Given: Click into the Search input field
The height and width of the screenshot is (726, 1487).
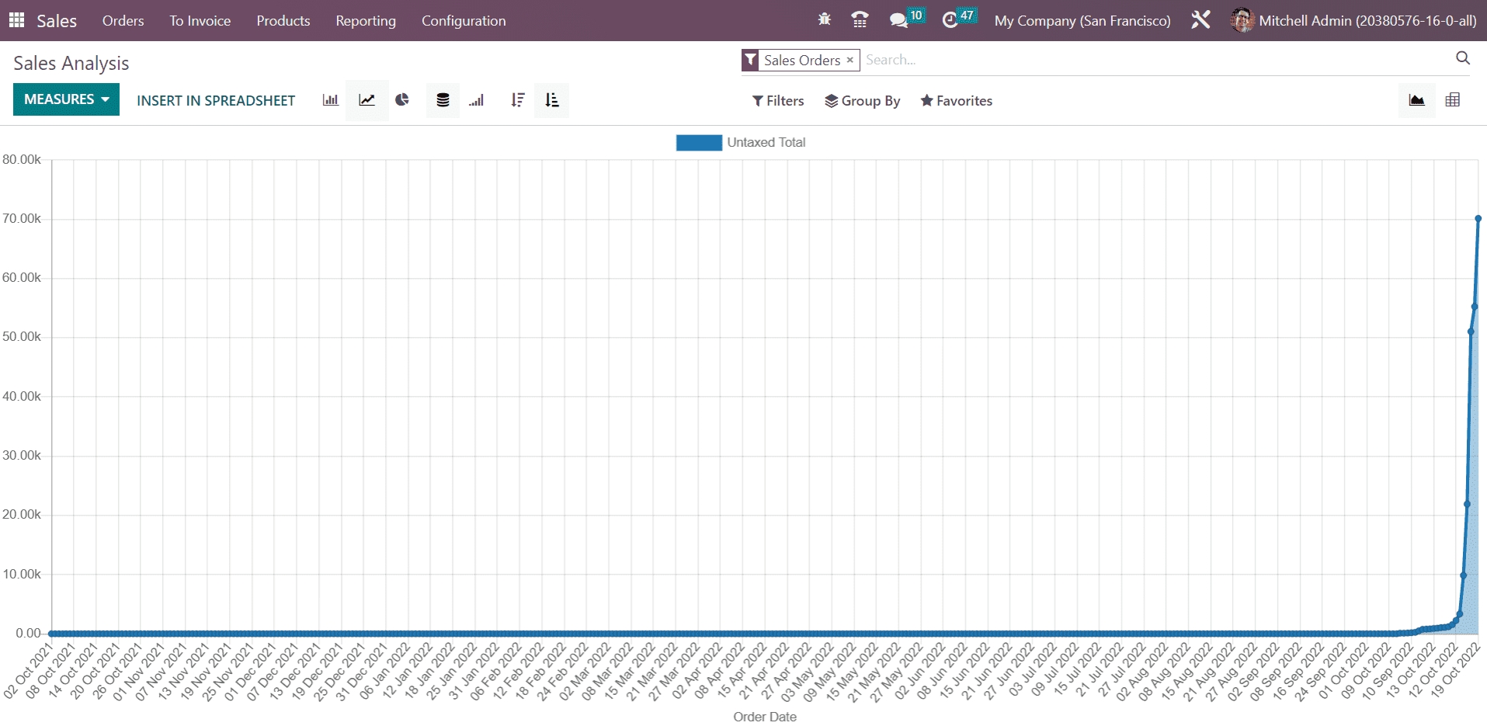Looking at the screenshot, I should (x=1149, y=60).
